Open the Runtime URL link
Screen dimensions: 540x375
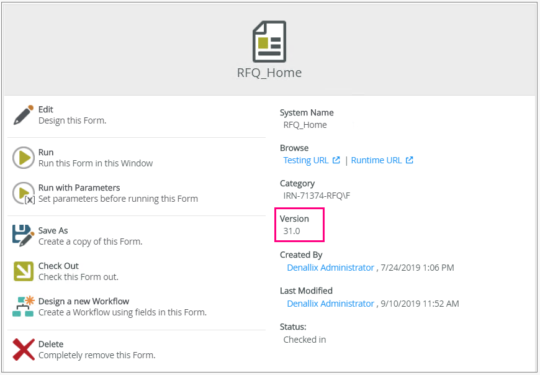[x=376, y=160]
